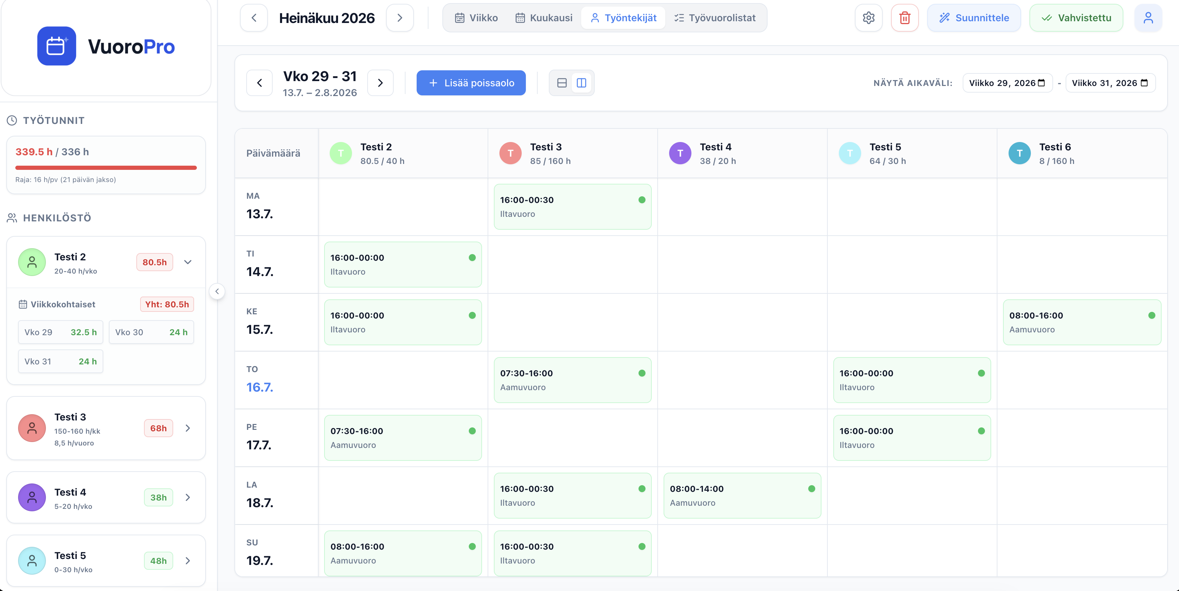
Task: Collapse the sidebar with the chevron handle
Action: pyautogui.click(x=217, y=291)
